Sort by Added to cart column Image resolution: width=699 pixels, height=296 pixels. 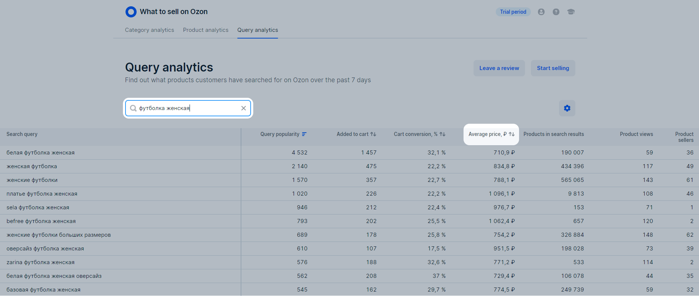click(x=356, y=134)
